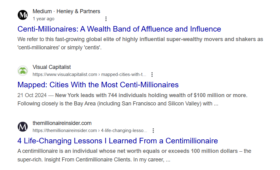This screenshot has height=170, width=280.
Task: Open three-dot menu for themillionaireinsider result
Action: pyautogui.click(x=153, y=130)
